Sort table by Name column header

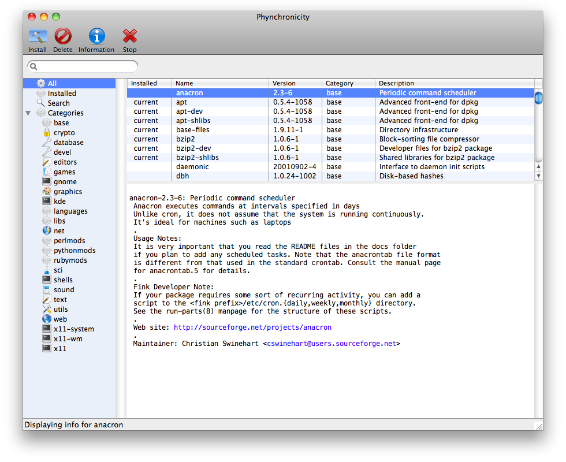[220, 83]
